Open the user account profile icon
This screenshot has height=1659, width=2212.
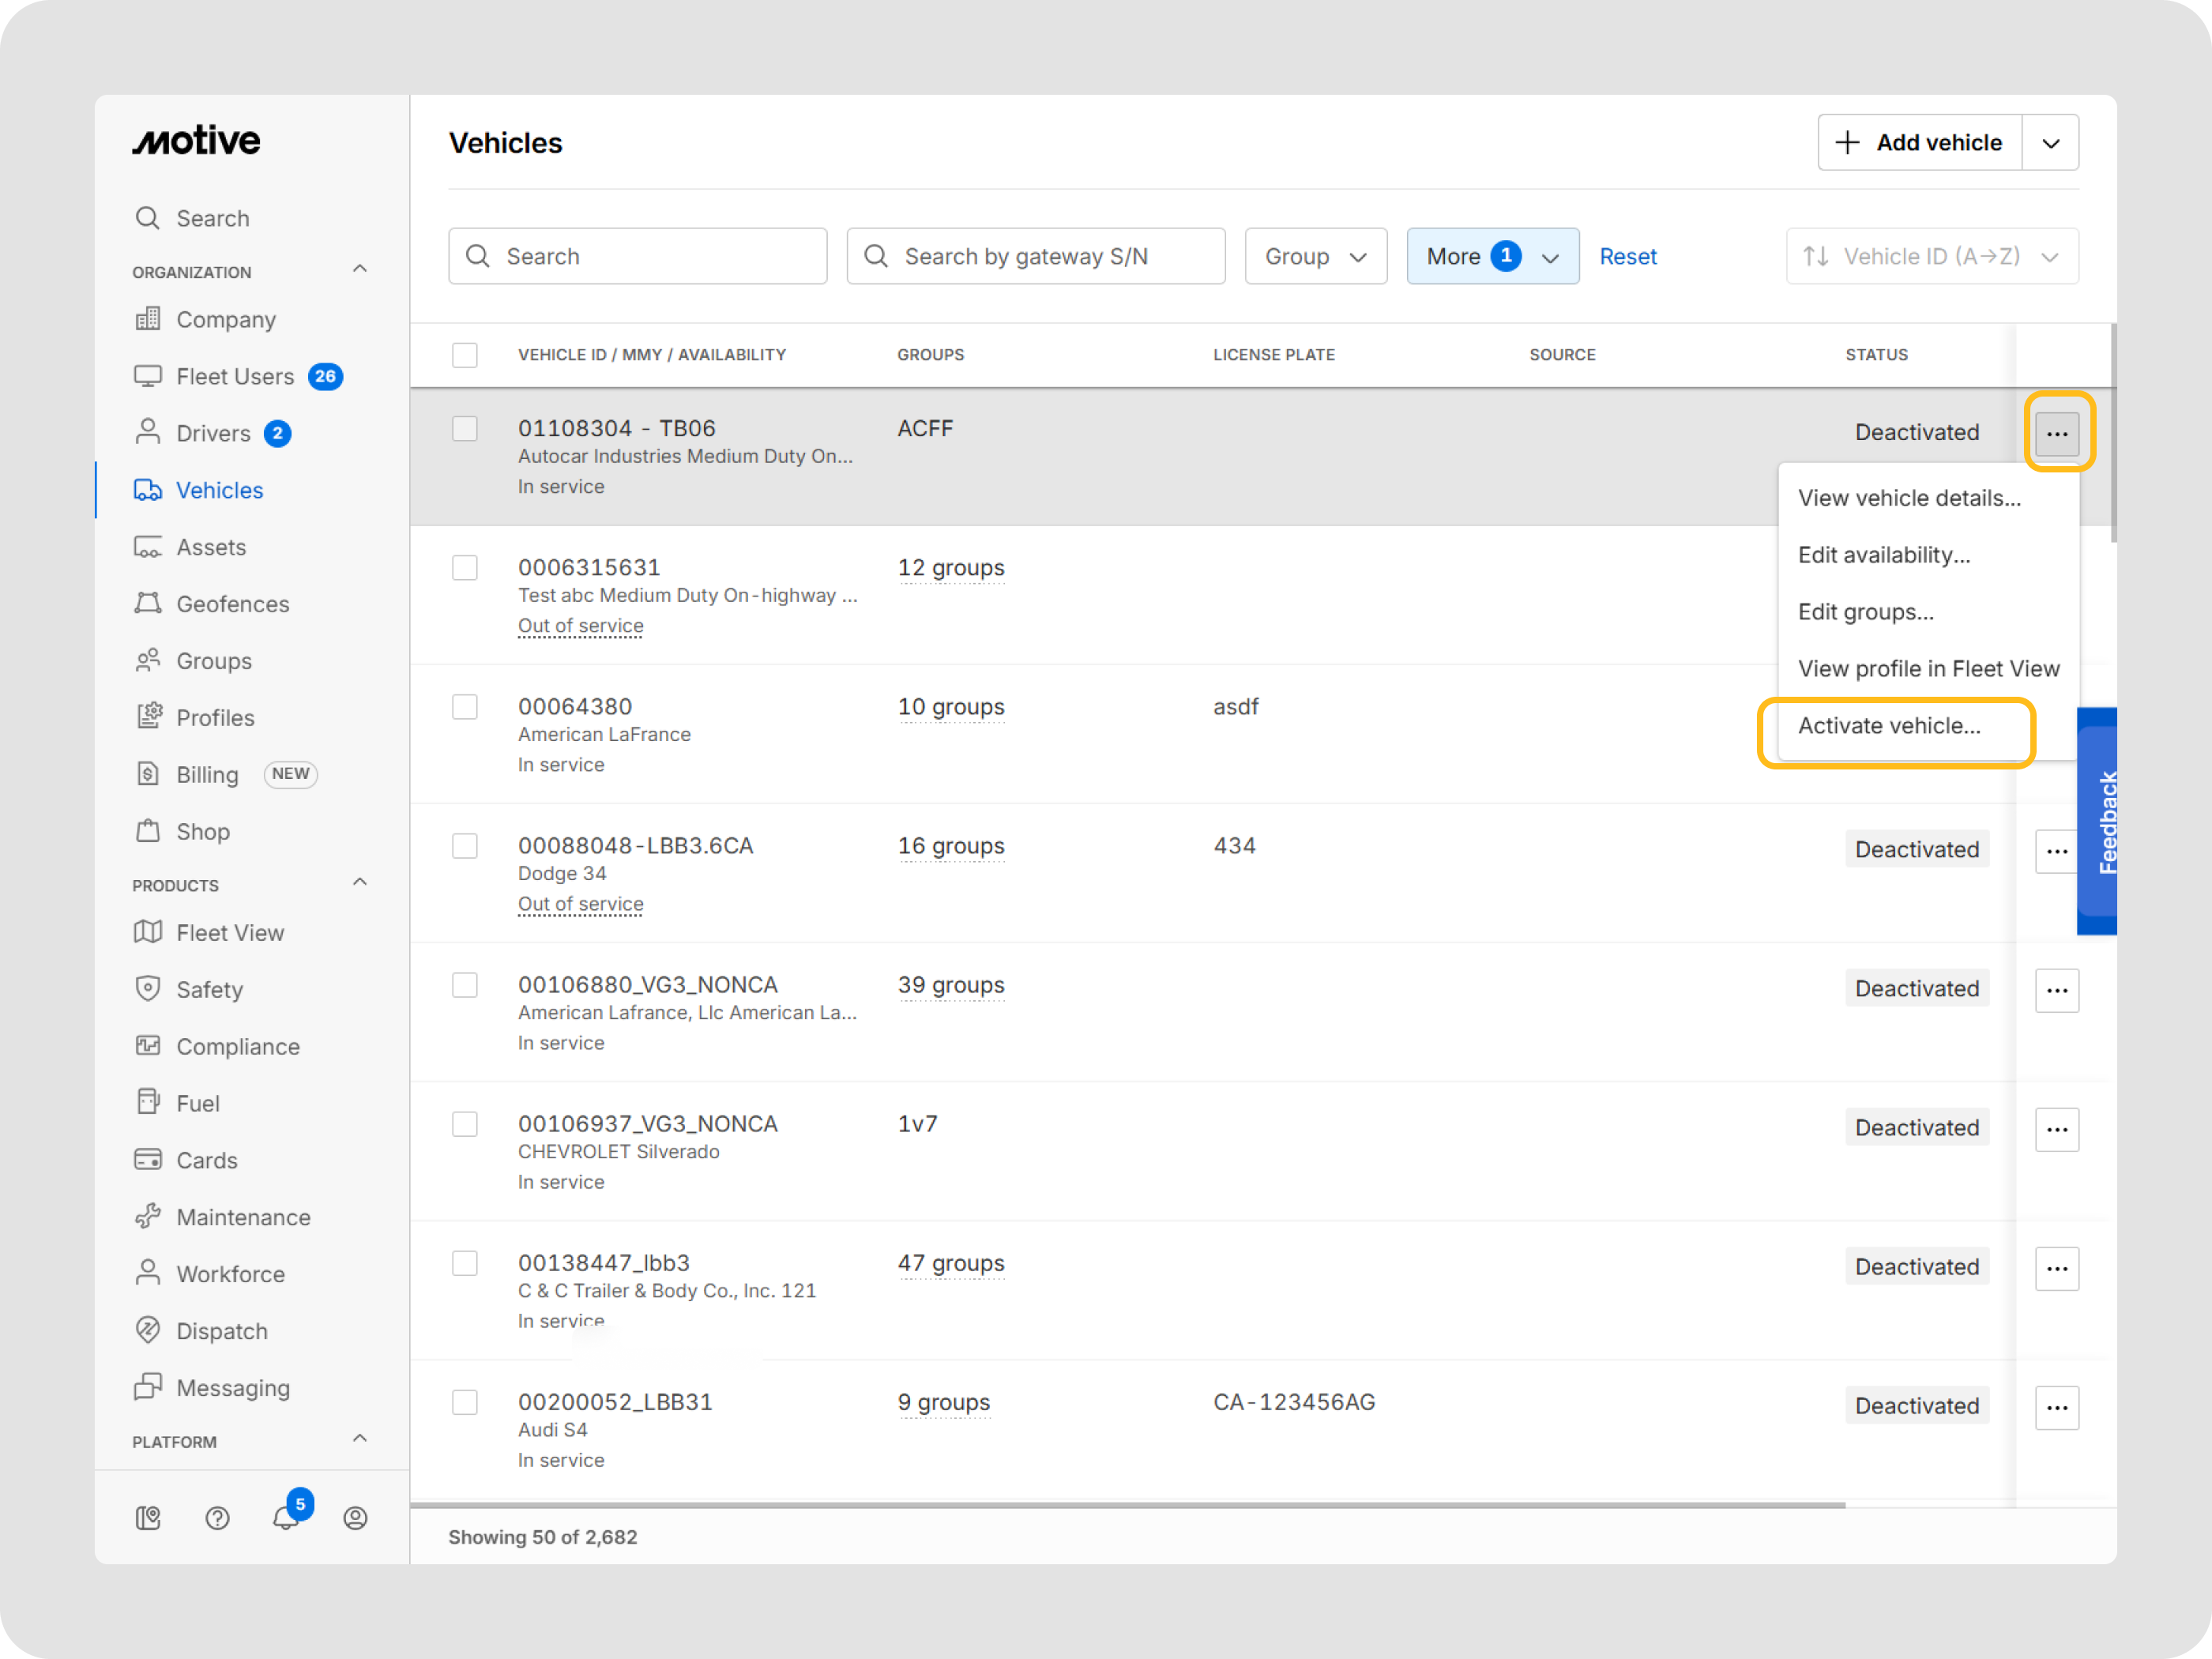tap(355, 1517)
